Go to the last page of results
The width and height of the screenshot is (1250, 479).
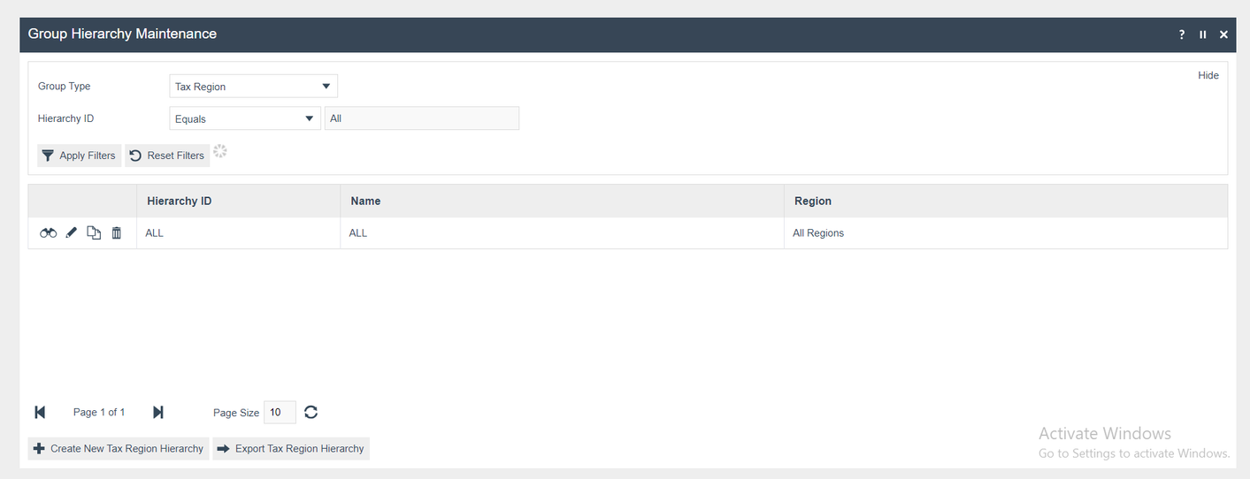click(x=158, y=413)
